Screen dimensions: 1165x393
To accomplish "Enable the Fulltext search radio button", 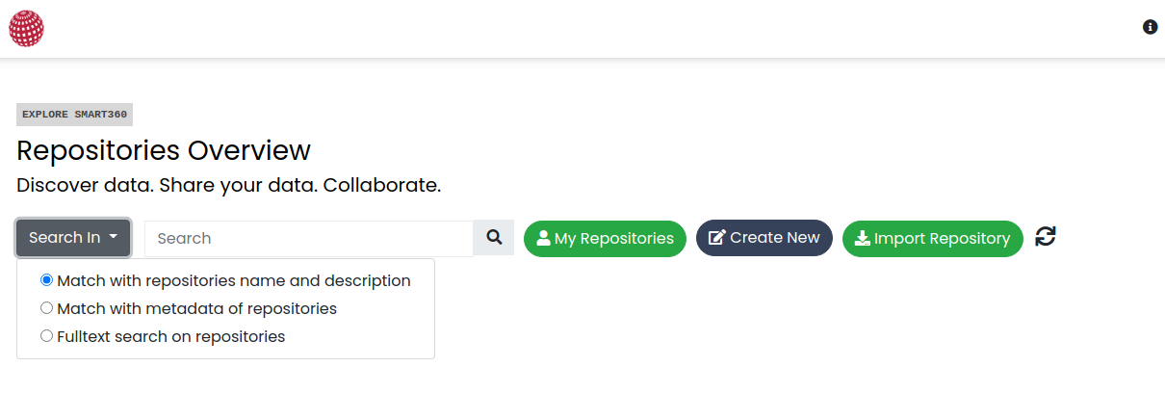I will pyautogui.click(x=46, y=336).
